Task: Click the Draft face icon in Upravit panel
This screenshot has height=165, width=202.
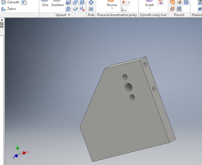Action: pyautogui.click(x=68, y=9)
